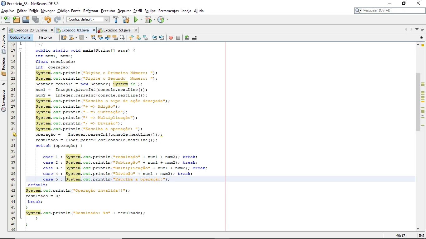Expand the Profile Project dropdown arrow

[167, 20]
